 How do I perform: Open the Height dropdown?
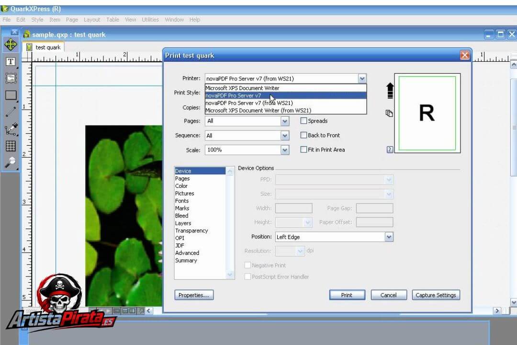tap(308, 222)
